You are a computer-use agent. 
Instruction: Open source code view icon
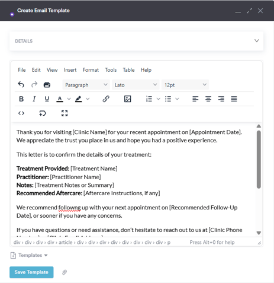pyautogui.click(x=21, y=113)
